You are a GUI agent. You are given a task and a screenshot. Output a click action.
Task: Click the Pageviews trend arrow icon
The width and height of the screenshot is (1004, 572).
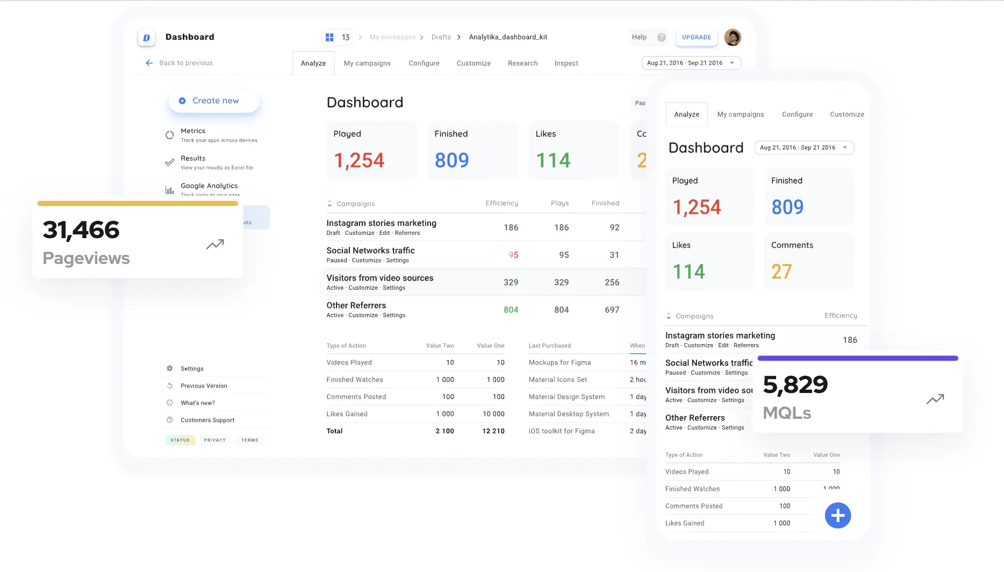(x=215, y=245)
